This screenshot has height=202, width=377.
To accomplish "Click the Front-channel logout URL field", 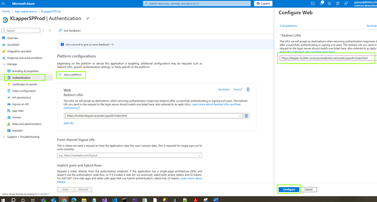I will pyautogui.click(x=130, y=156).
